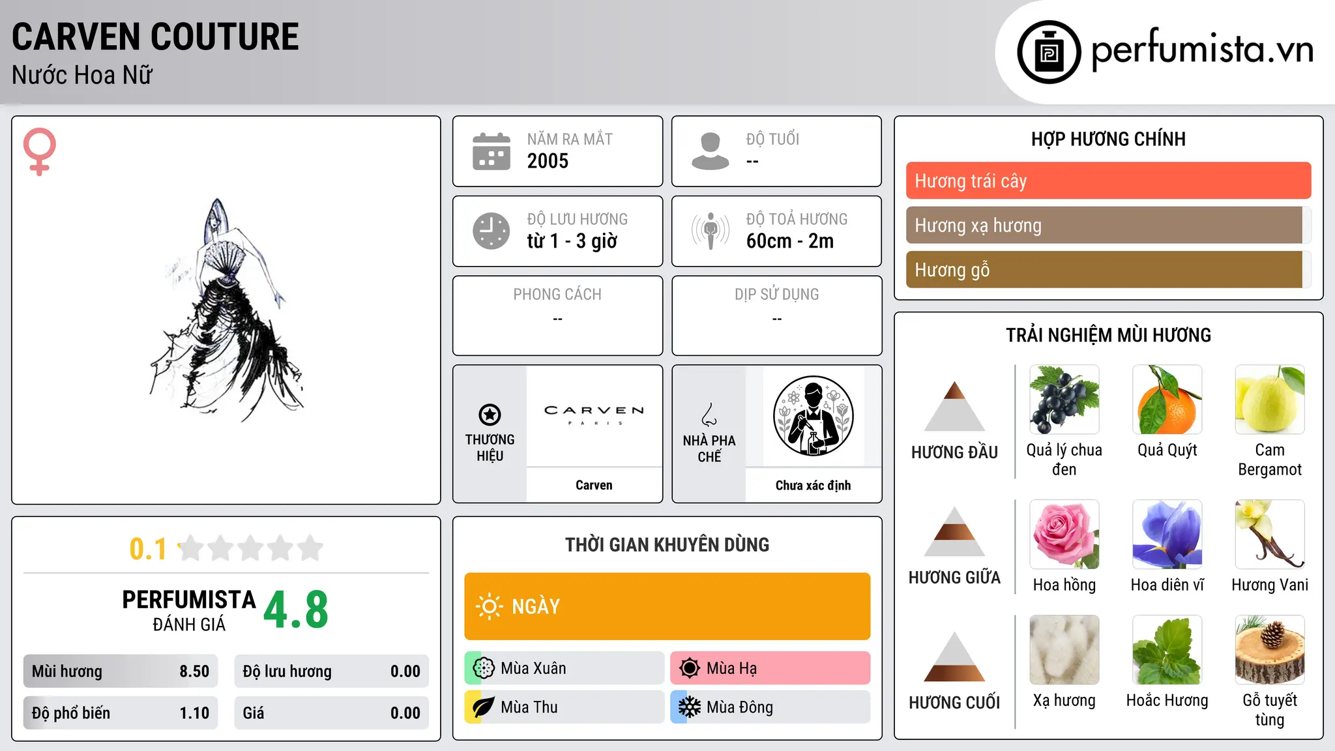Click the green 4.8 Perfumista rating
The image size is (1335, 751).
(296, 610)
